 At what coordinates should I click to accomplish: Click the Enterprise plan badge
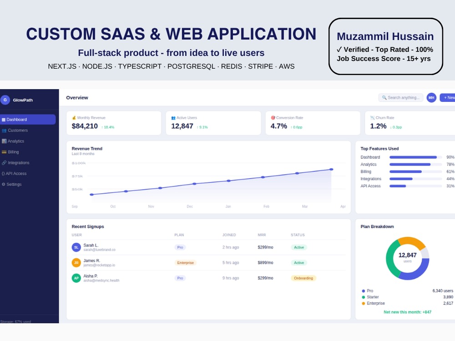tap(186, 263)
